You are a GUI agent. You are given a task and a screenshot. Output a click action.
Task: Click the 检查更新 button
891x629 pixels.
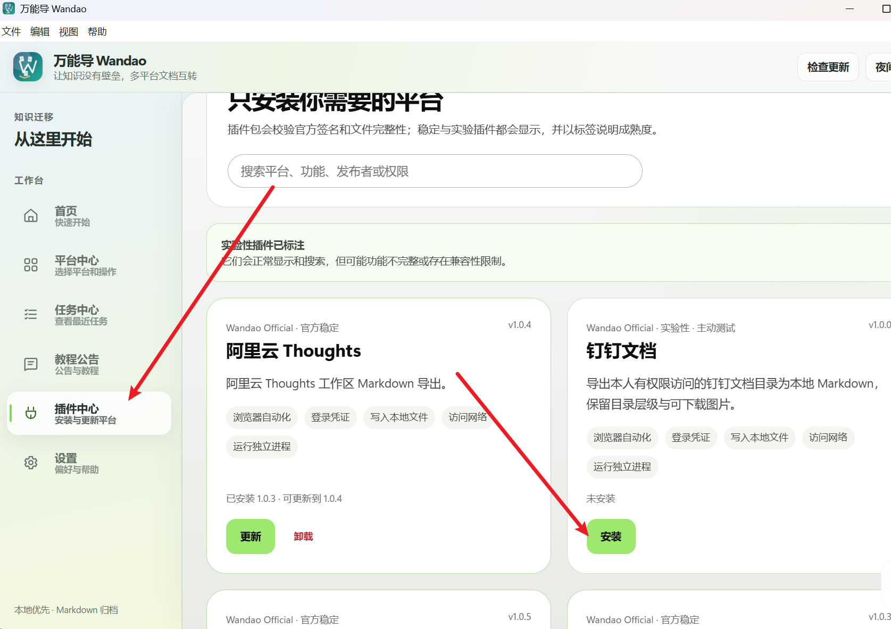(x=828, y=67)
